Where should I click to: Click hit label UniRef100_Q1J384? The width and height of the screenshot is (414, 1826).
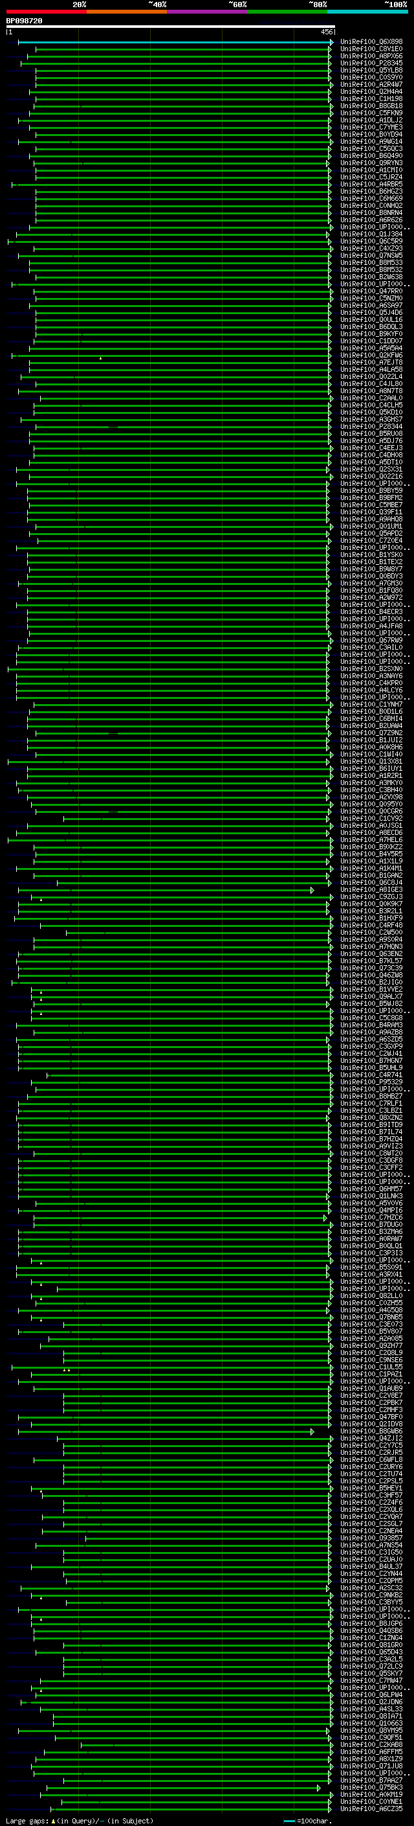pos(371,234)
